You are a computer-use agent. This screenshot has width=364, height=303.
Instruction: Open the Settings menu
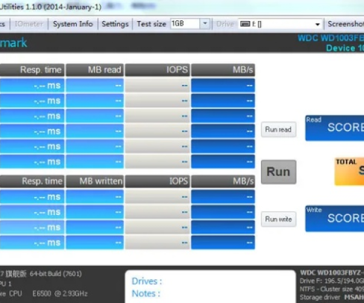[115, 24]
